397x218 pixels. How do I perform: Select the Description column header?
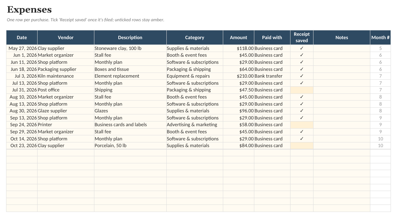click(x=130, y=37)
